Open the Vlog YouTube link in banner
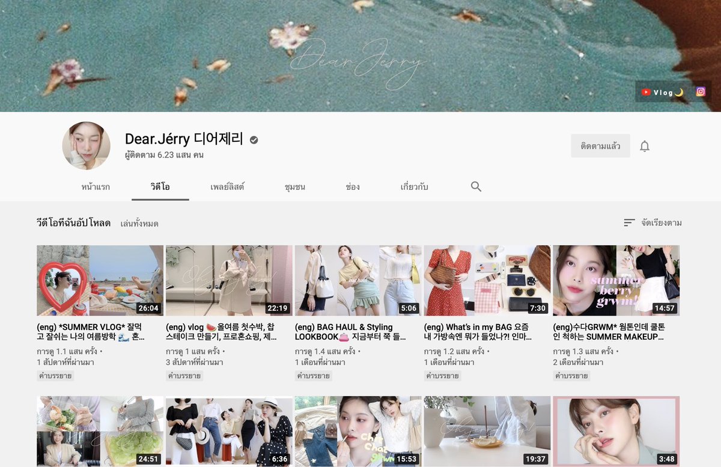The height and width of the screenshot is (467, 721). pos(662,92)
